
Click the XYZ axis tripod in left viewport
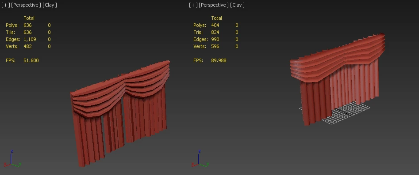(x=12, y=159)
